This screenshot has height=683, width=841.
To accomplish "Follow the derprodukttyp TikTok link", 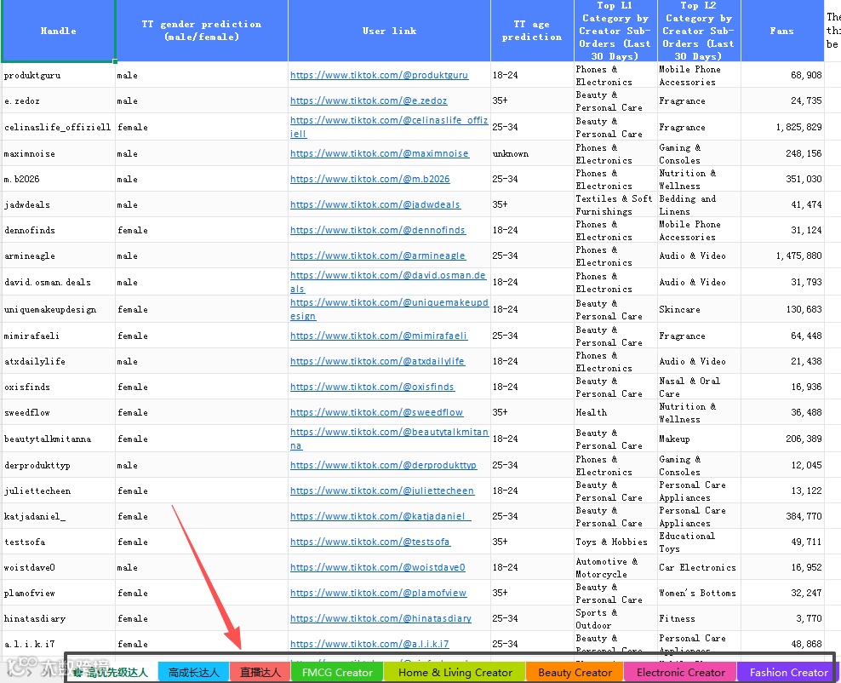I will tap(384, 465).
